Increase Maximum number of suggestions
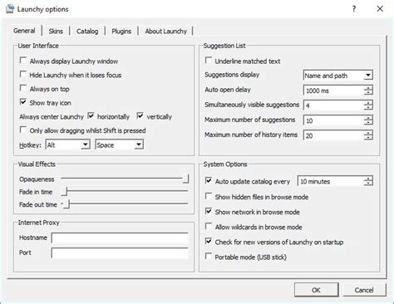 (368, 118)
